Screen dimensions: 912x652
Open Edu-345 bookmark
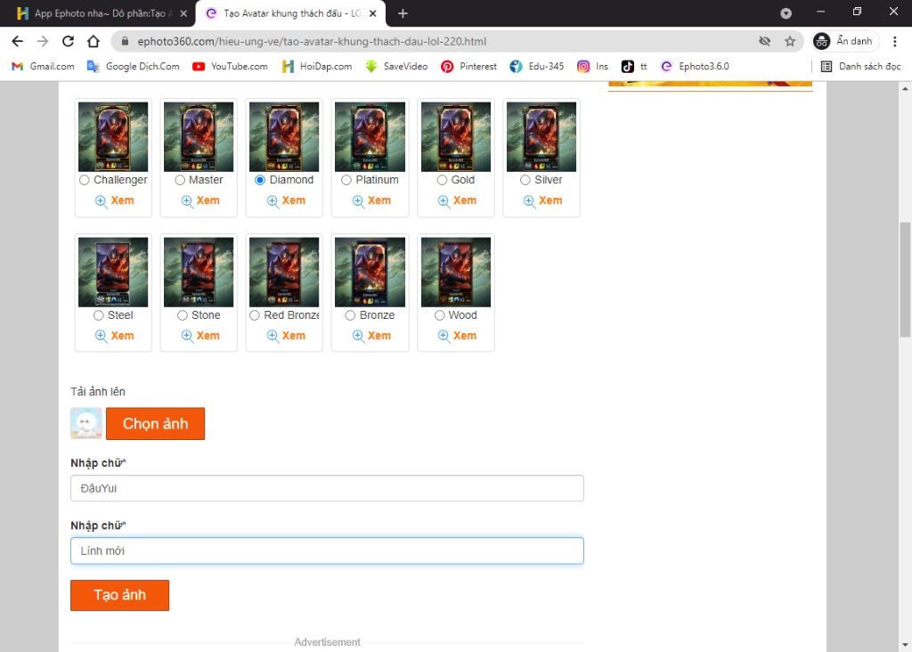pyautogui.click(x=537, y=66)
